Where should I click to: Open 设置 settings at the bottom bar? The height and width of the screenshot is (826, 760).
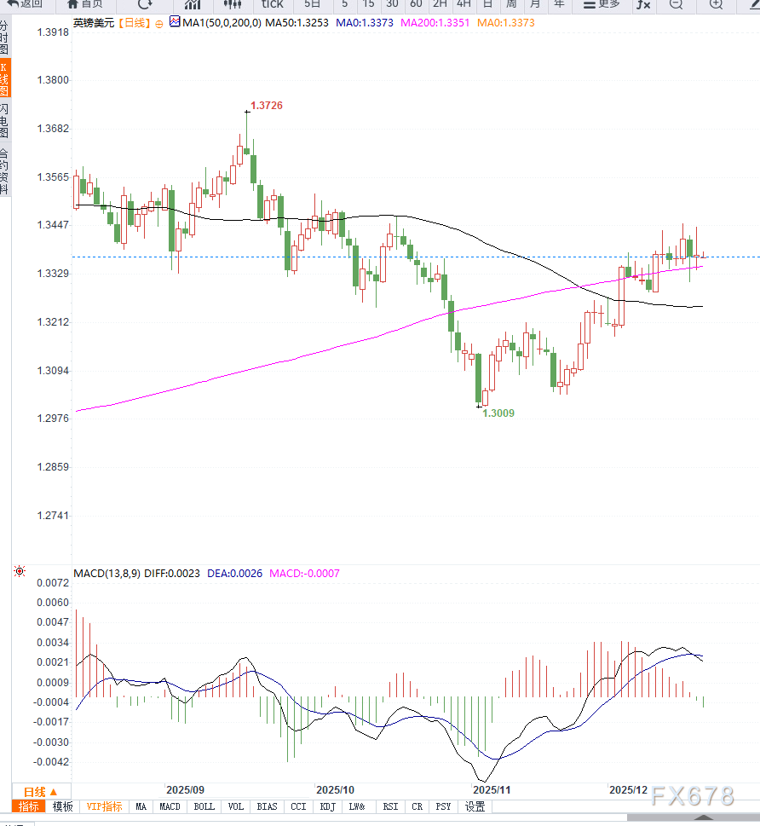475,806
